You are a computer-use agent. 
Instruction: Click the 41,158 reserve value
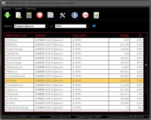coord(124,44)
